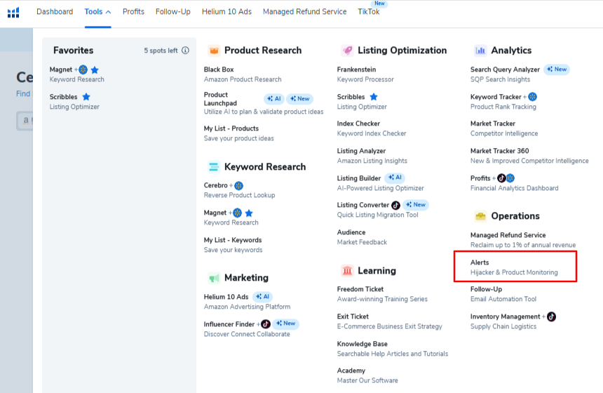The width and height of the screenshot is (603, 393).
Task: Unfavorite Magnet using its star in Favorites
Action: [x=95, y=69]
